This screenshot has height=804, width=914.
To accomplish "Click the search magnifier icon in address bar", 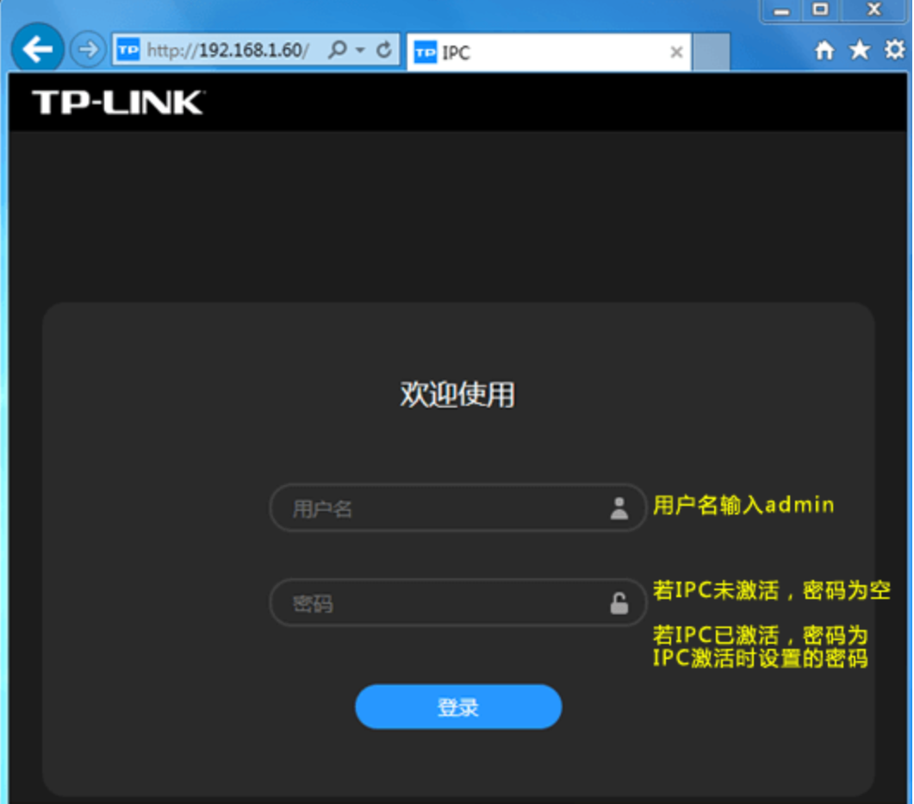I will tap(338, 50).
